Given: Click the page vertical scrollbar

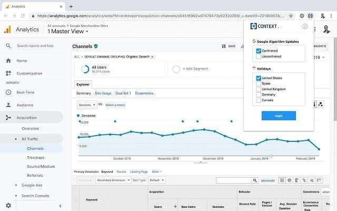Looking at the screenshot, I should tap(335, 79).
